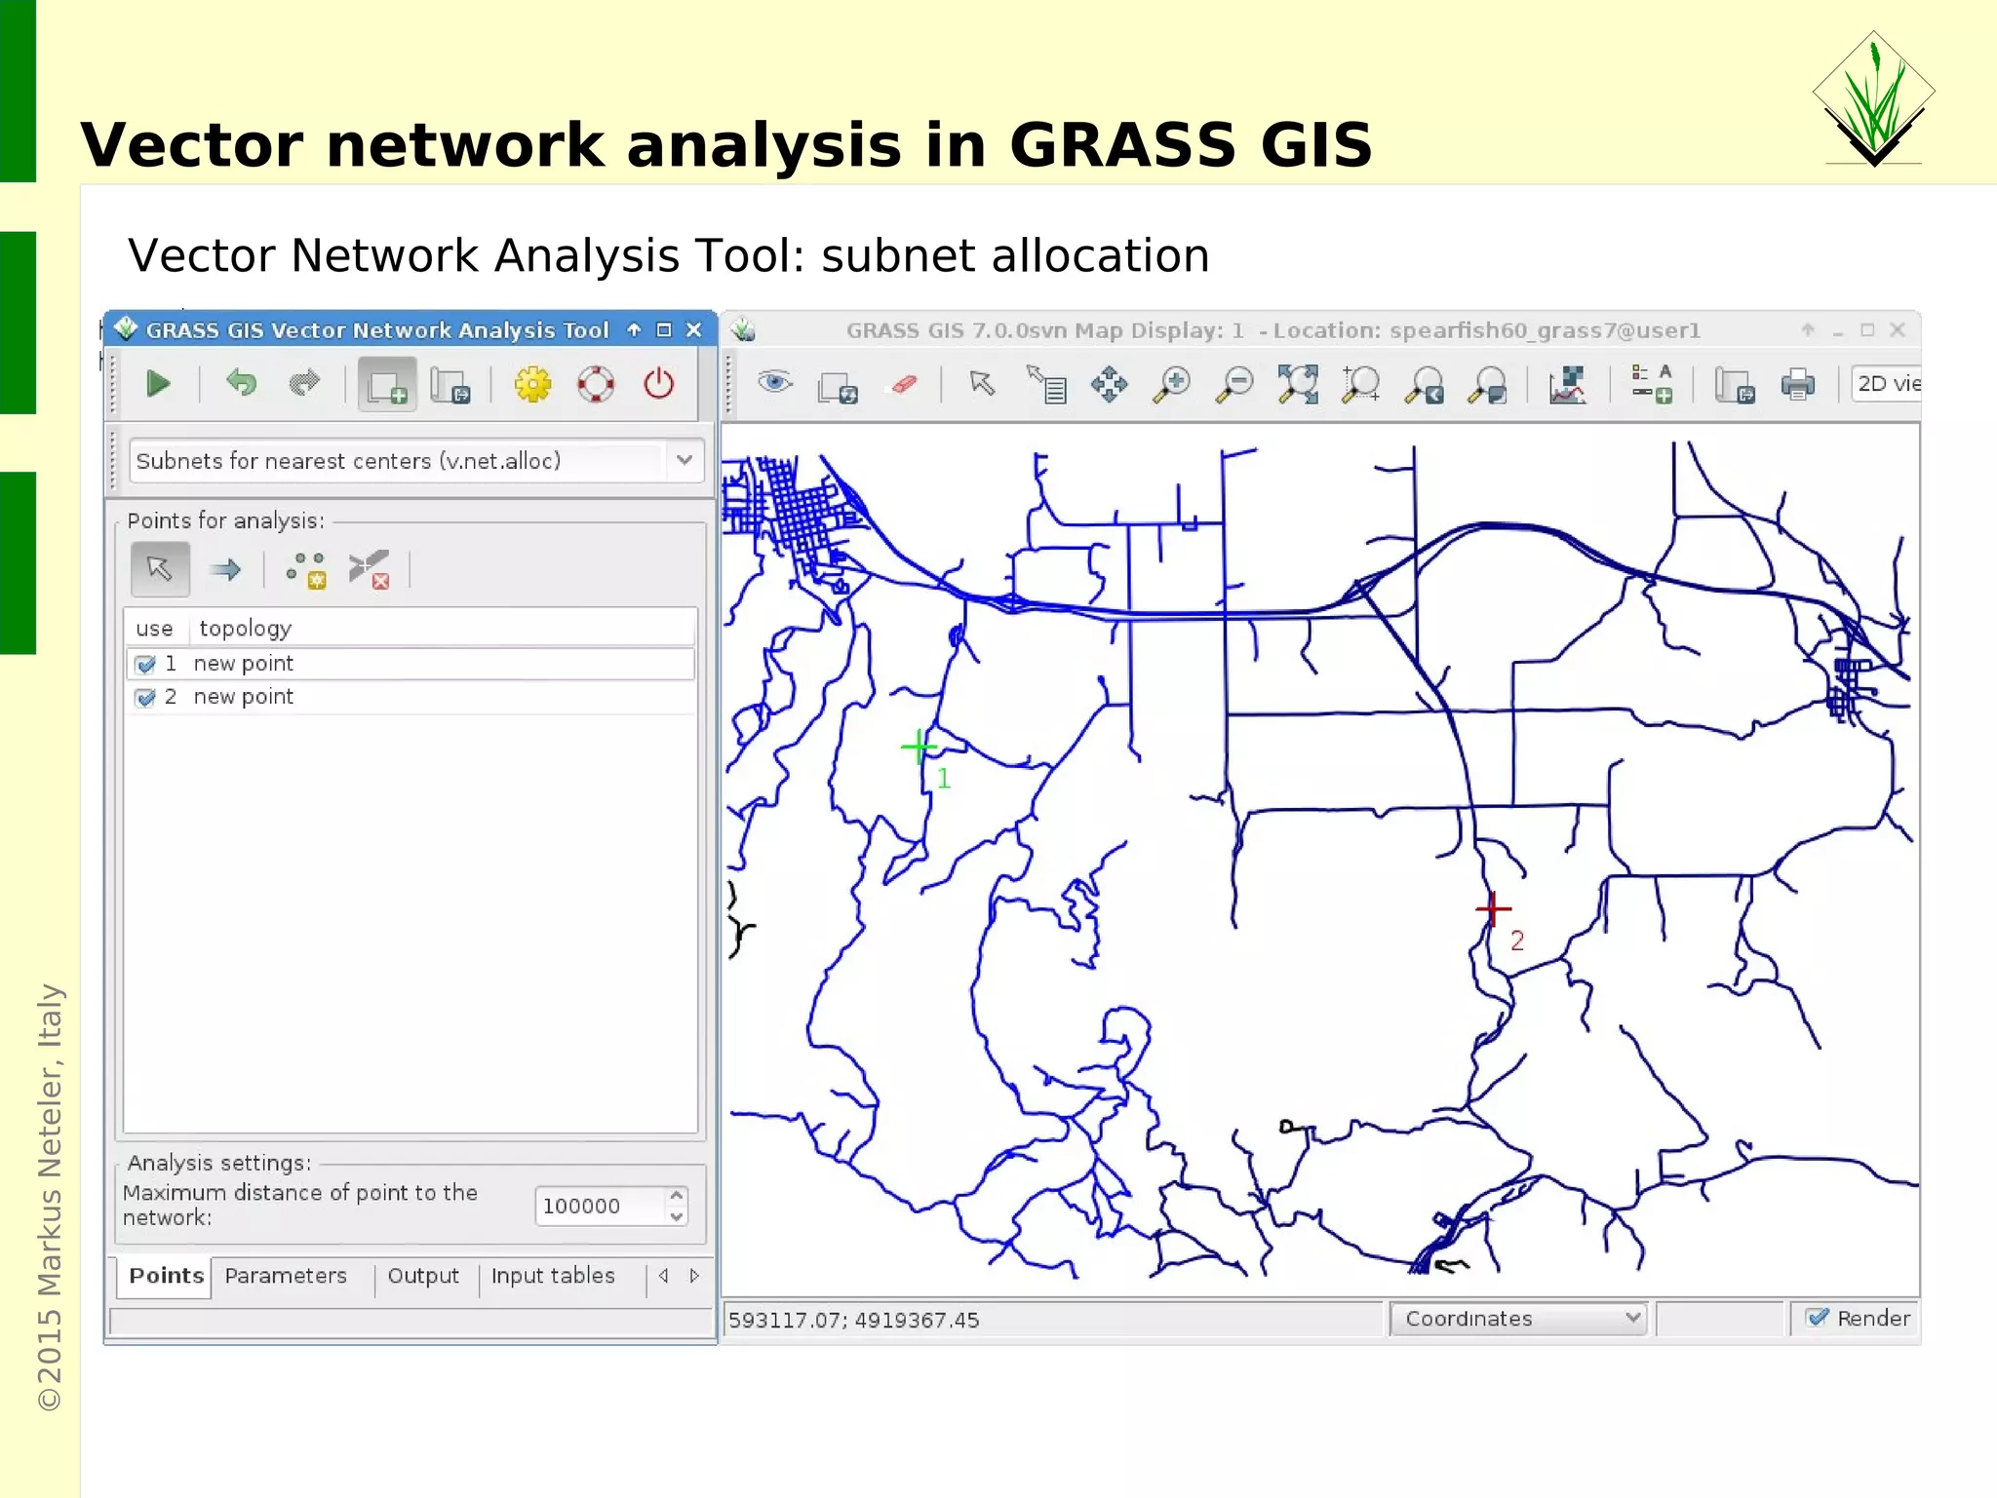Save temporary result map icon

450,385
